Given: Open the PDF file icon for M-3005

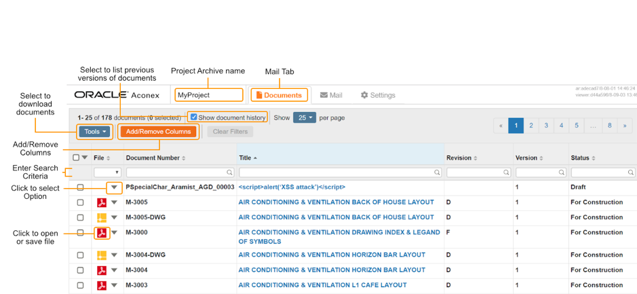Looking at the screenshot, I should [102, 202].
